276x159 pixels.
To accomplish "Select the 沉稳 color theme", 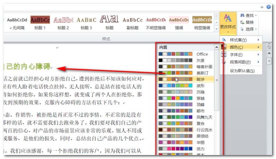I will click(x=186, y=92).
